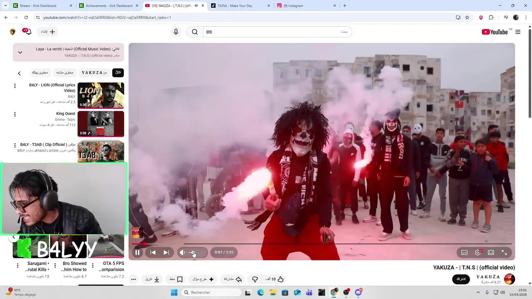Viewport: 532px width, 299px height.
Task: Bookmark this page with star icon
Action: tap(467, 17)
